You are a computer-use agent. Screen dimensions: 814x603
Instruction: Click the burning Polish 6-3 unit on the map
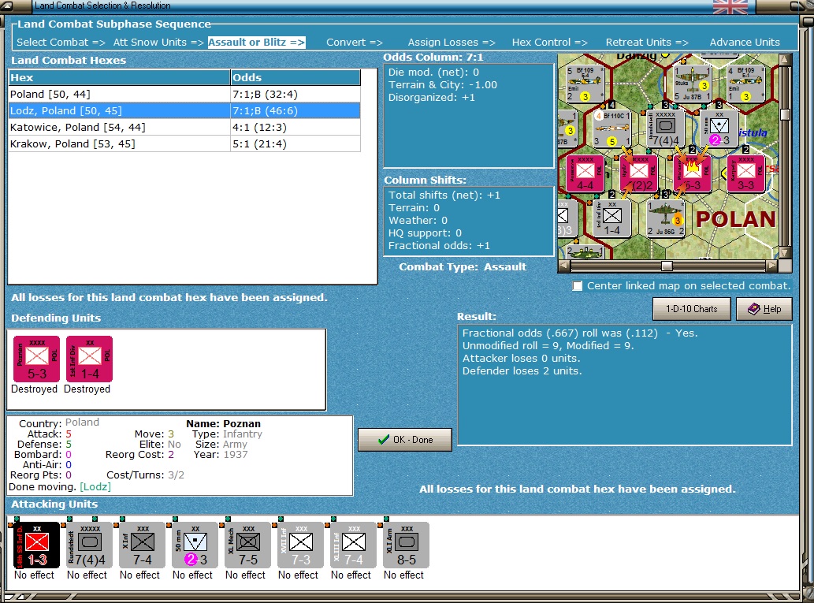[692, 173]
